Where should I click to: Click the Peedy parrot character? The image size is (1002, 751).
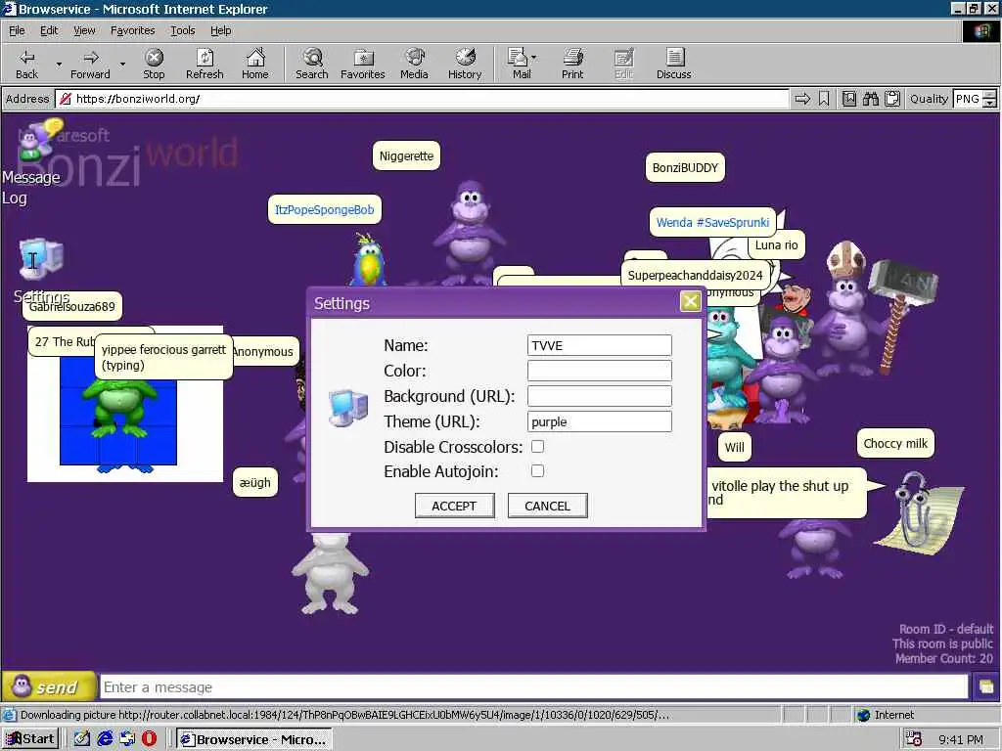pyautogui.click(x=368, y=260)
